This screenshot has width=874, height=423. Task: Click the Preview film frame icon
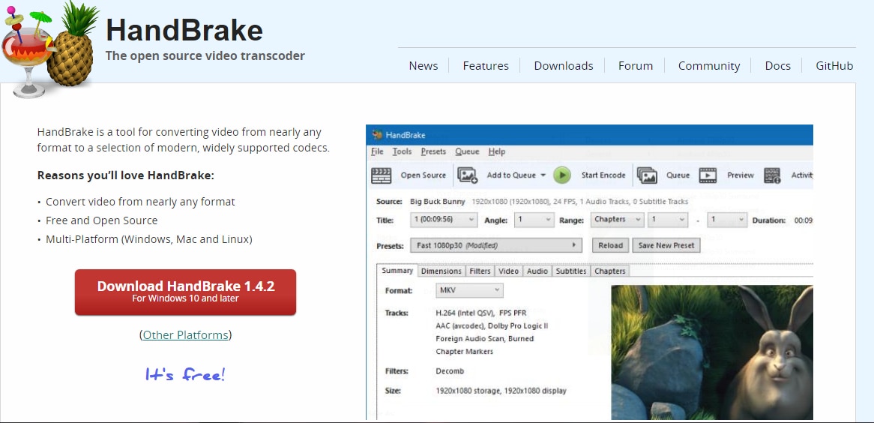708,175
